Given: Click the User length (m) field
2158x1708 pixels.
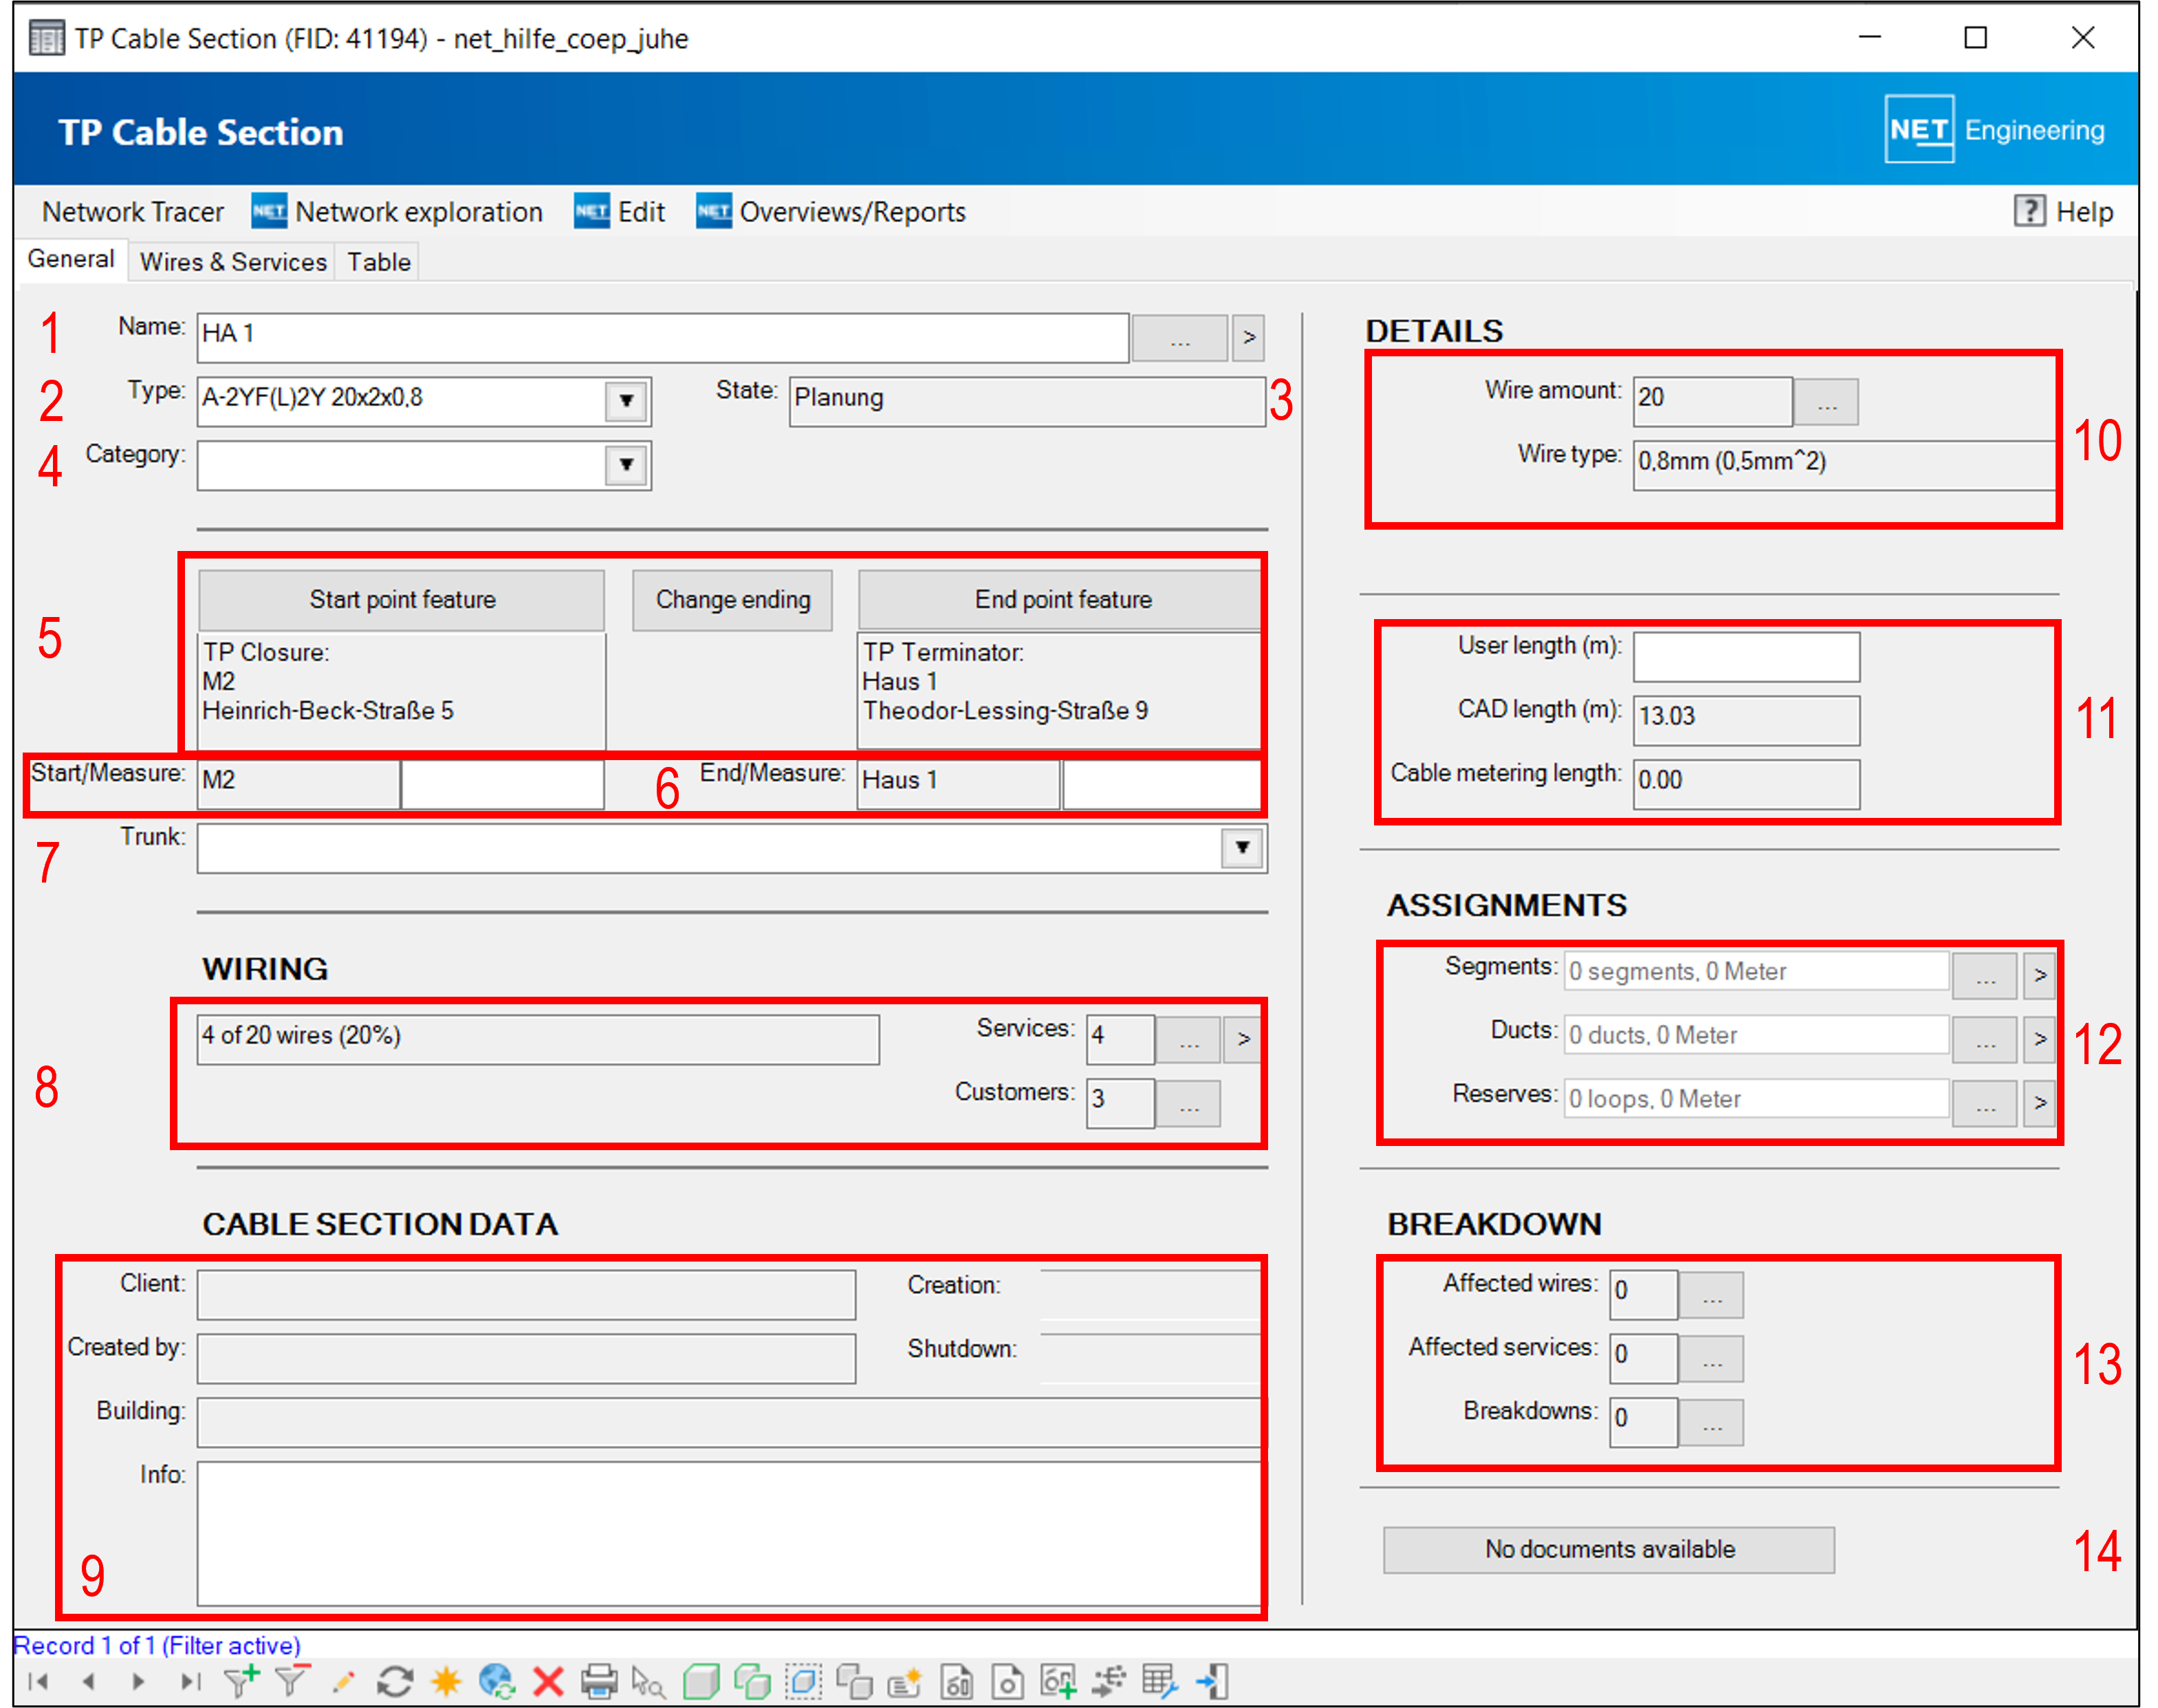Looking at the screenshot, I should point(1746,657).
